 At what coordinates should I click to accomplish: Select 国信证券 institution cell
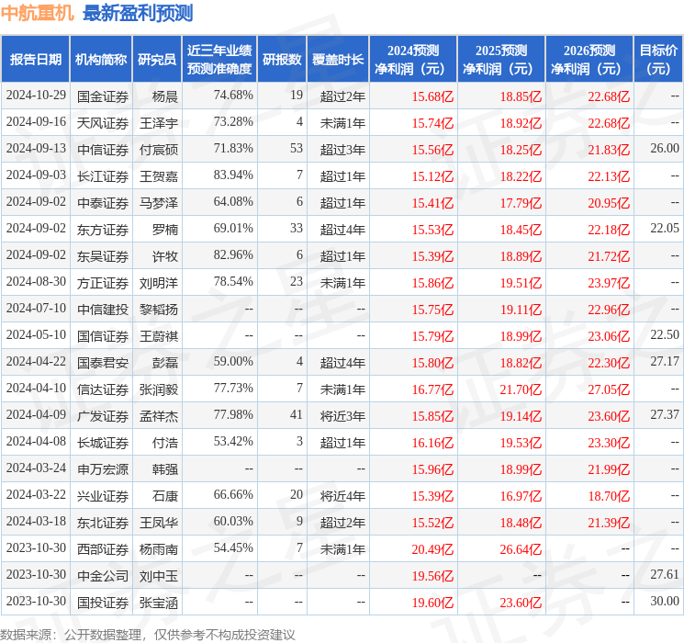click(103, 336)
